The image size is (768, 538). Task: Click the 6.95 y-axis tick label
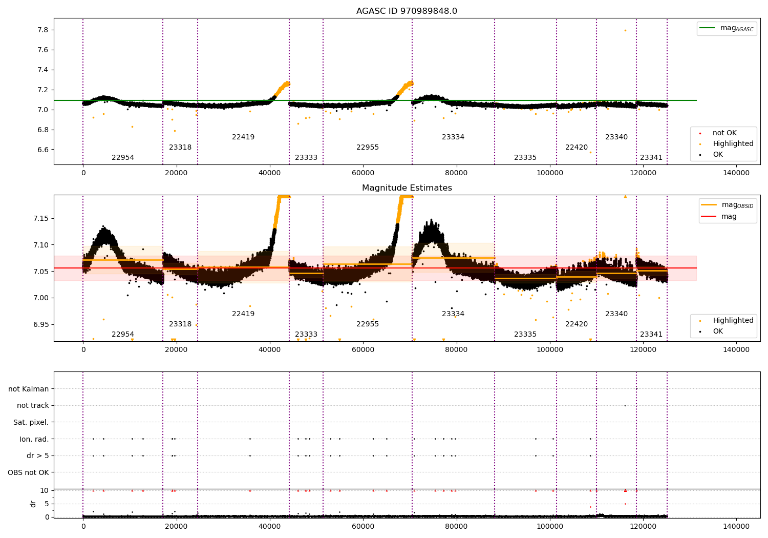tap(41, 325)
